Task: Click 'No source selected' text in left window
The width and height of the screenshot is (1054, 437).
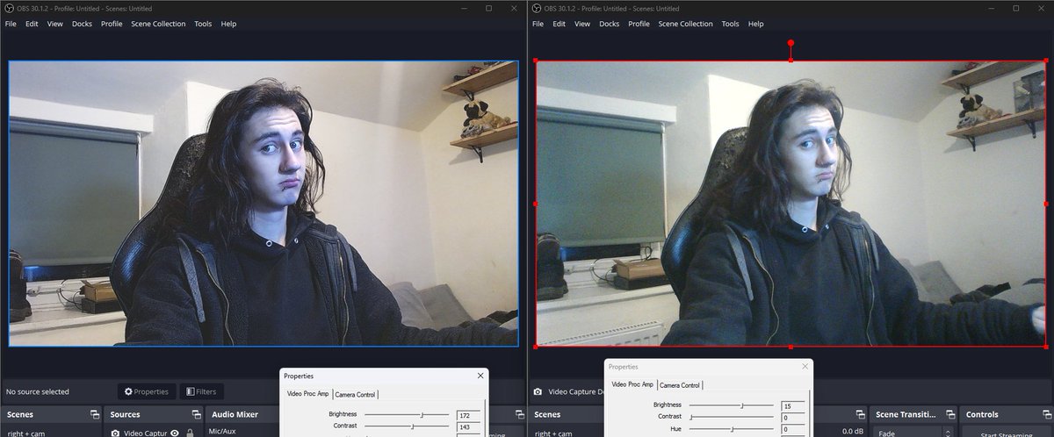Action: click(38, 391)
